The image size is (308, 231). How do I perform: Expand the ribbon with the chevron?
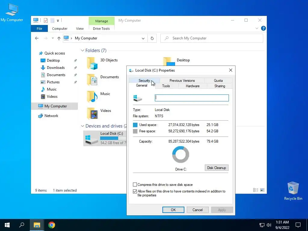[257, 28]
